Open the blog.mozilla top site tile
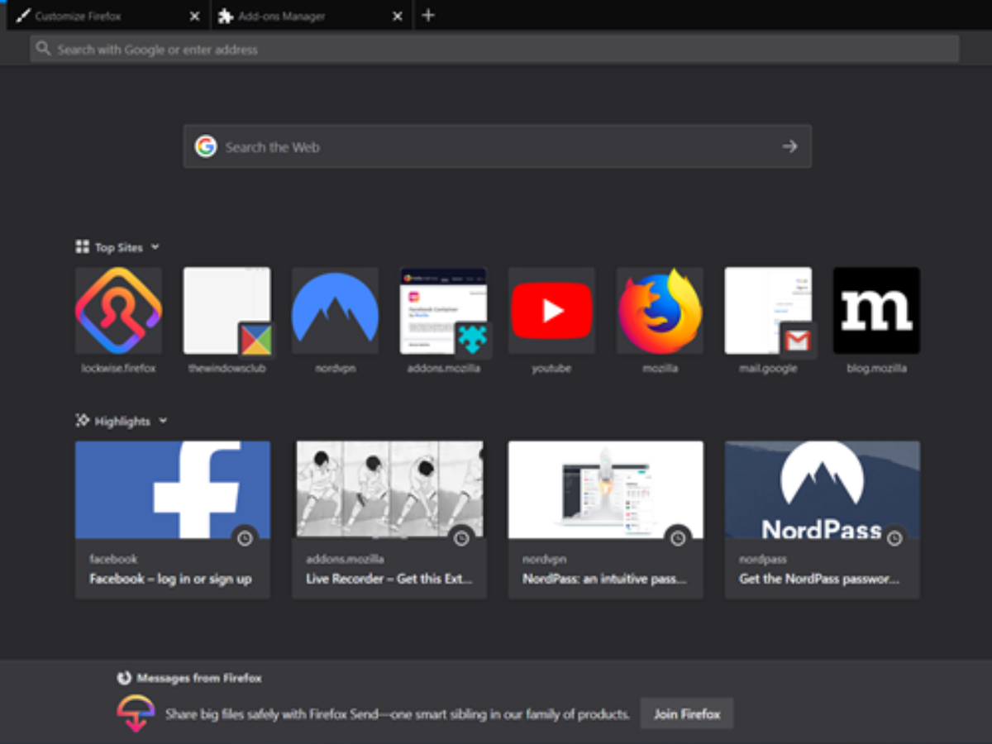 click(x=876, y=311)
